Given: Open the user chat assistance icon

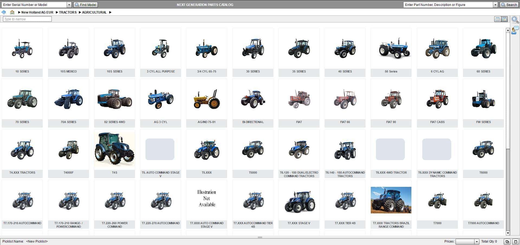Looking at the screenshot, I should [x=515, y=30].
